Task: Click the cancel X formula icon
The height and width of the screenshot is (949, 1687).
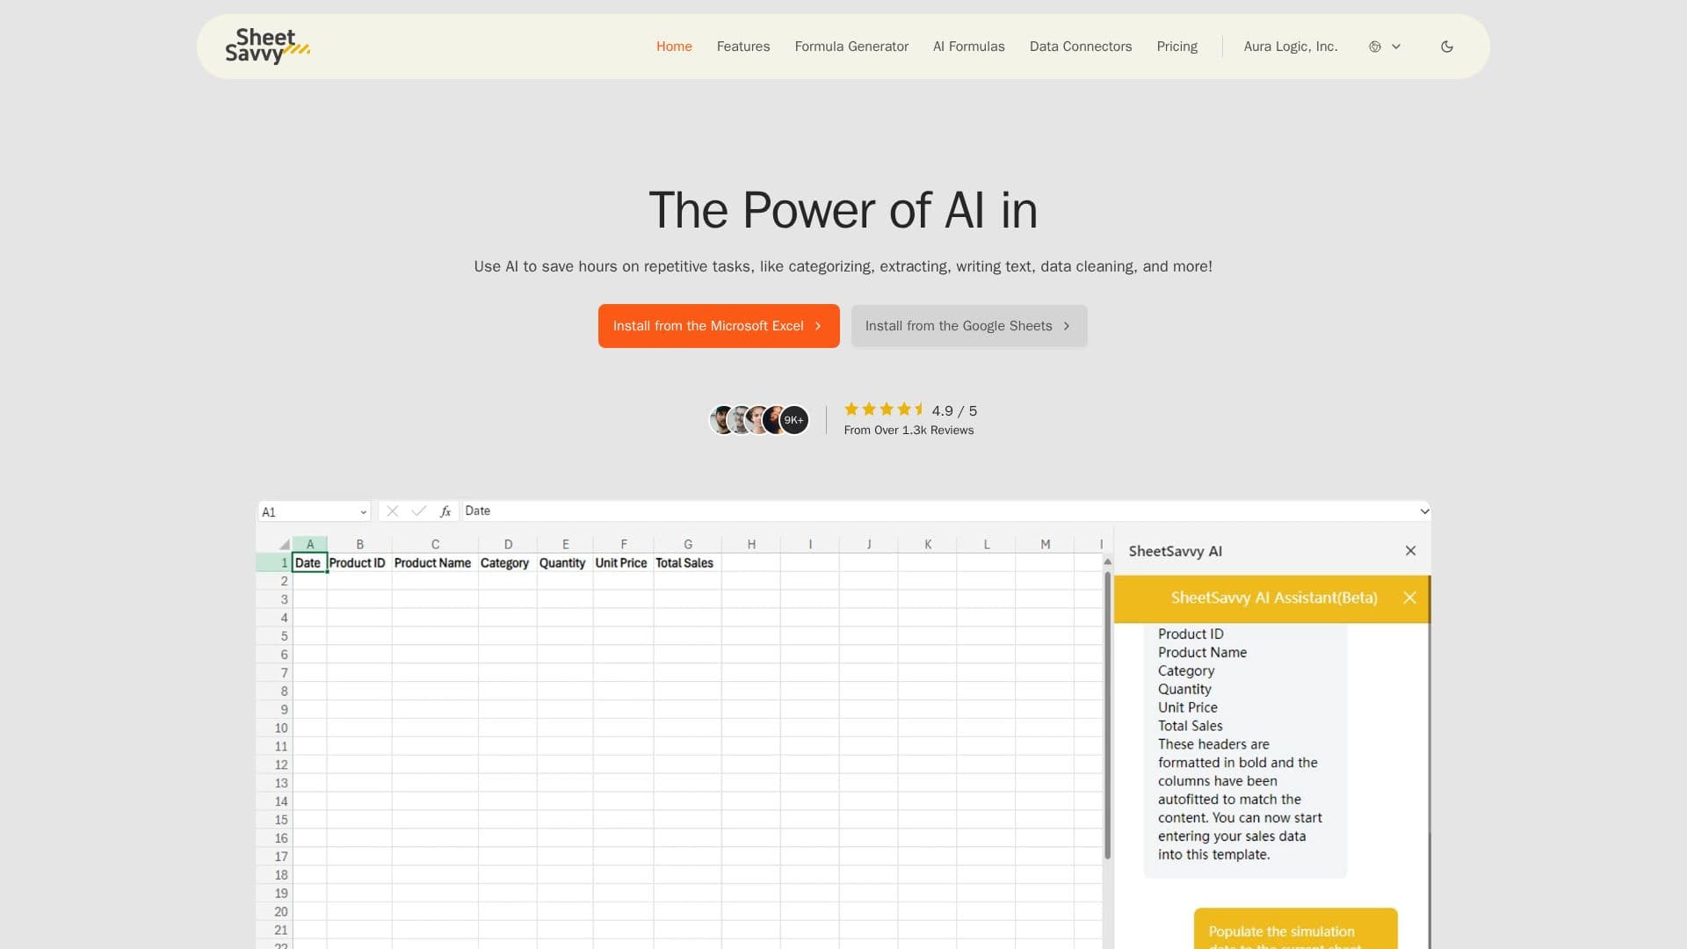Action: (393, 511)
